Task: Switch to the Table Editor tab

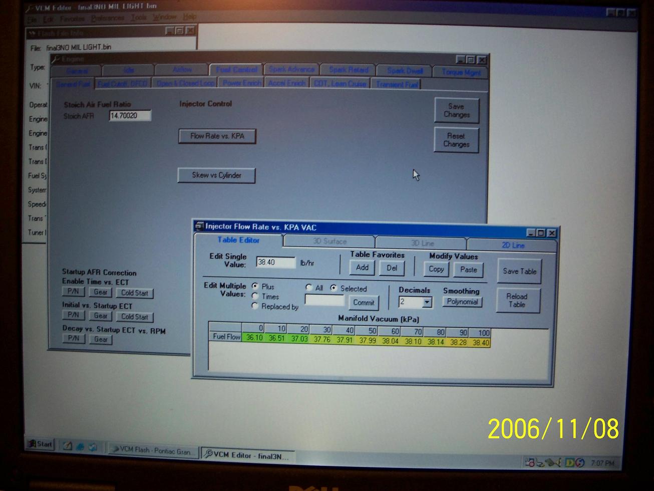Action: click(x=239, y=240)
